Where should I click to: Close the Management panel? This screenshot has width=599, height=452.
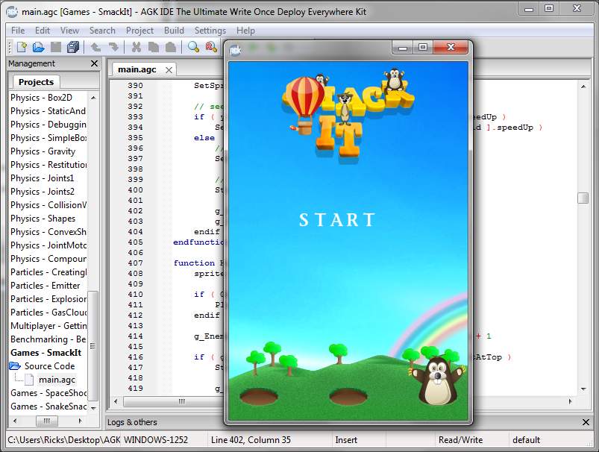(94, 63)
